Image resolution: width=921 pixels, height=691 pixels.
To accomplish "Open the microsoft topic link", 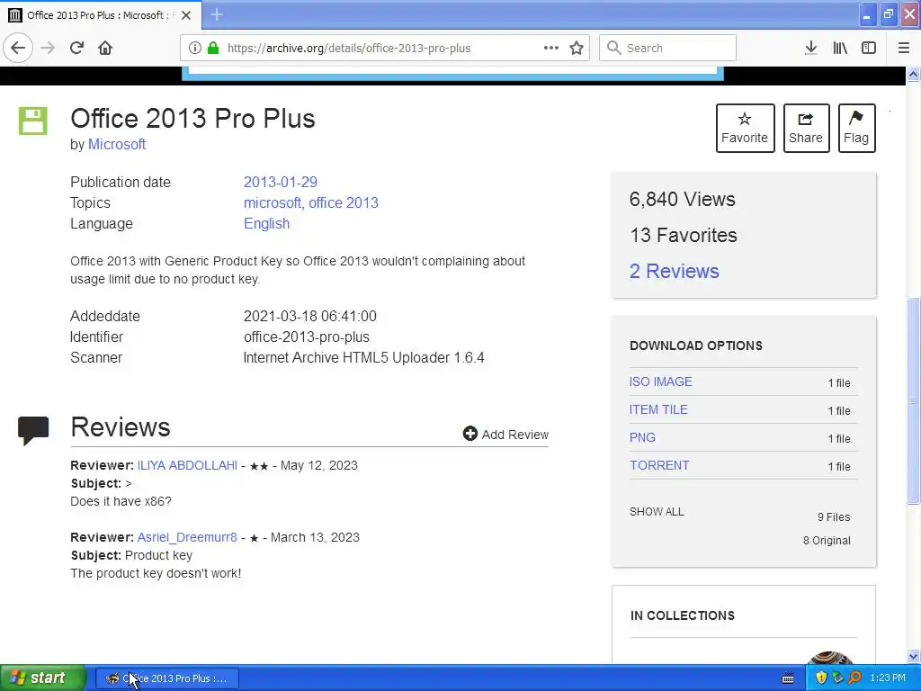I will 273,202.
